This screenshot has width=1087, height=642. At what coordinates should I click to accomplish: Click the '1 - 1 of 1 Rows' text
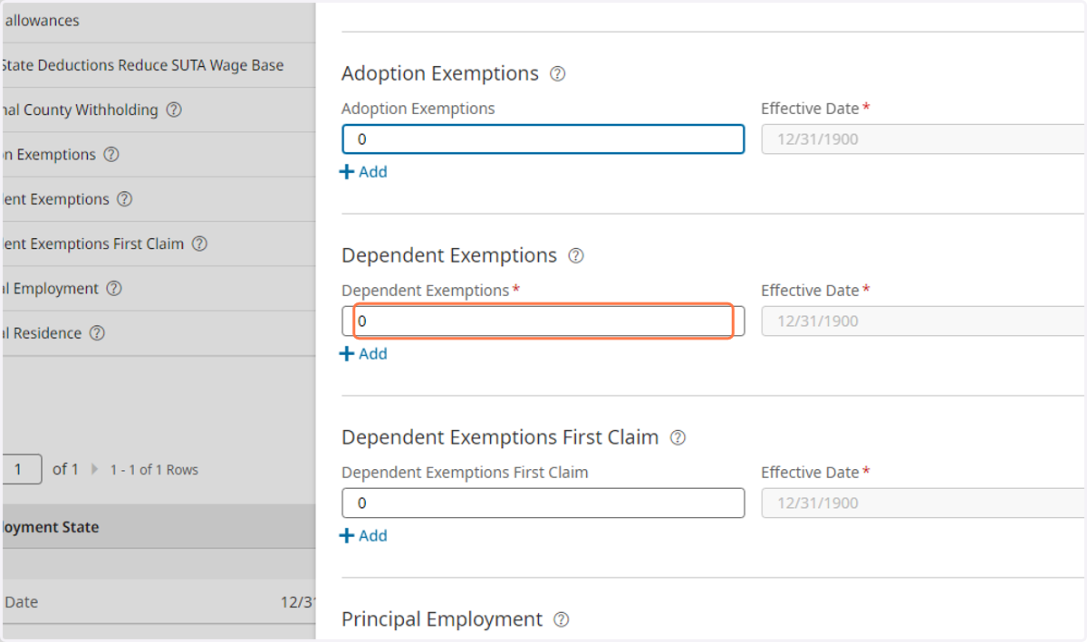click(154, 470)
